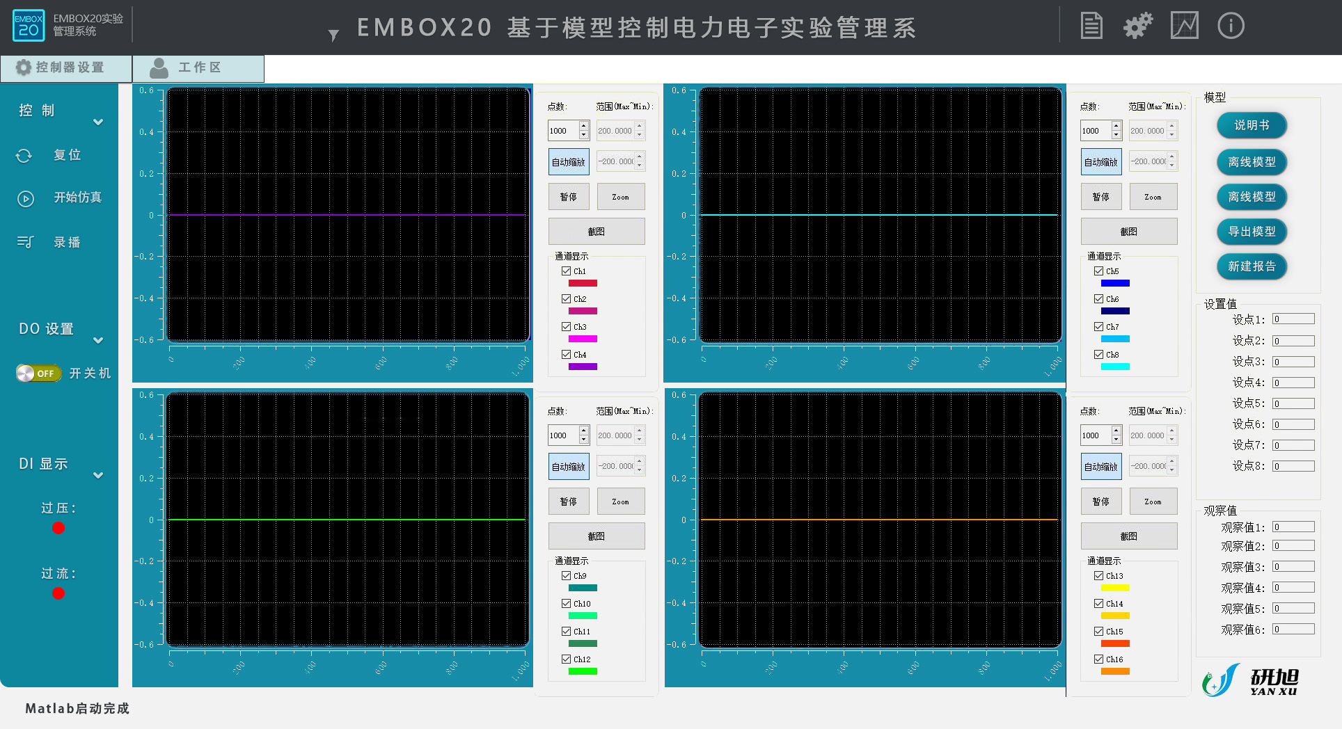Image resolution: width=1342 pixels, height=729 pixels.
Task: Click the 过压 red indicator light
Action: coord(58,528)
